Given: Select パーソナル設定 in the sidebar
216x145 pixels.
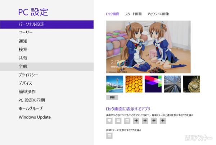Looking at the screenshot, I should [47, 24].
